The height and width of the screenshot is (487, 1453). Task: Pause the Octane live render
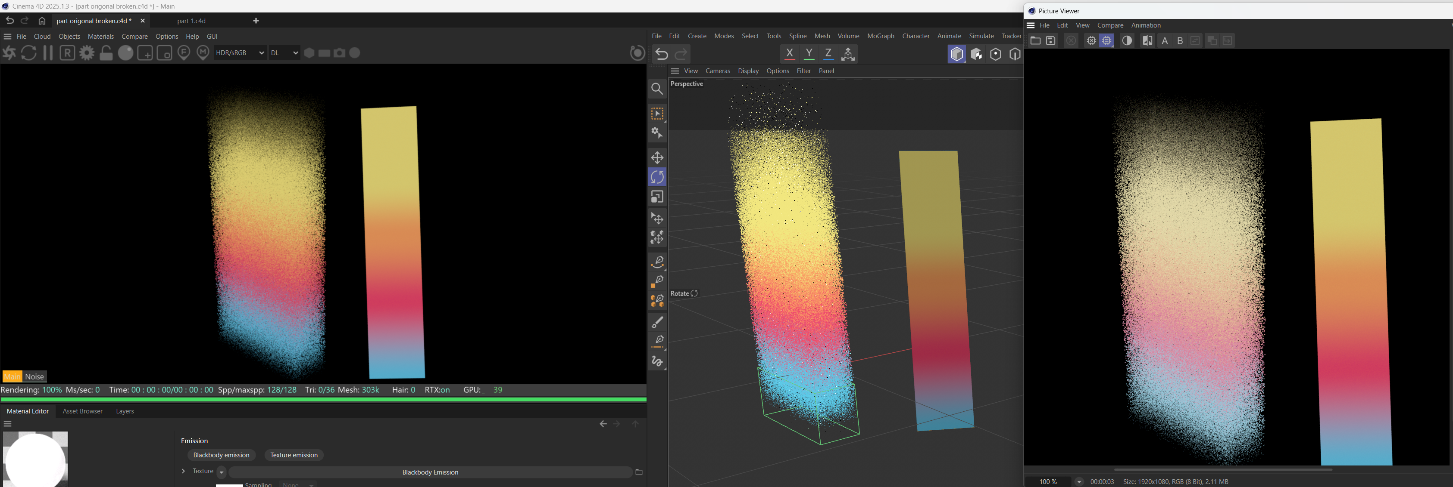click(48, 53)
